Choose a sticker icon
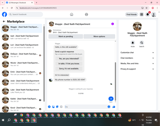This screenshot has height=126, width=160. (57, 107)
